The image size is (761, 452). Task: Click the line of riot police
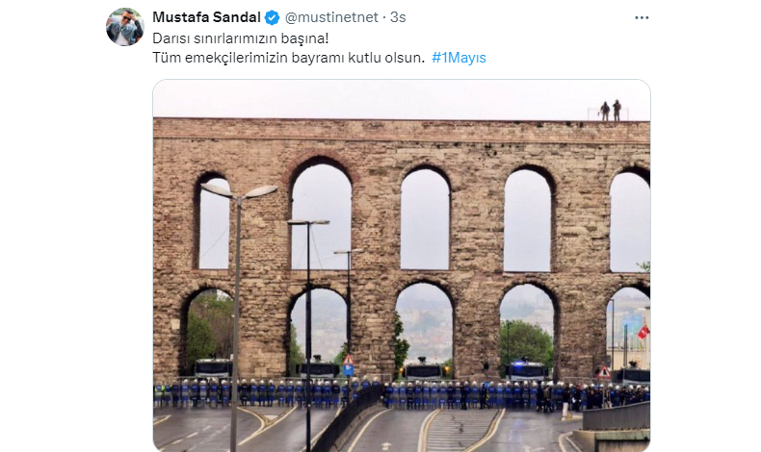[402, 393]
